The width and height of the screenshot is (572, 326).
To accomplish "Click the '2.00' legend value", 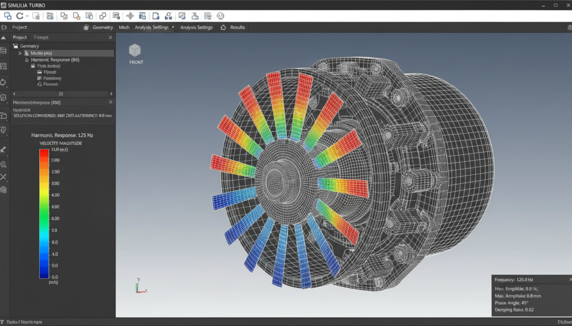I will point(55,172).
